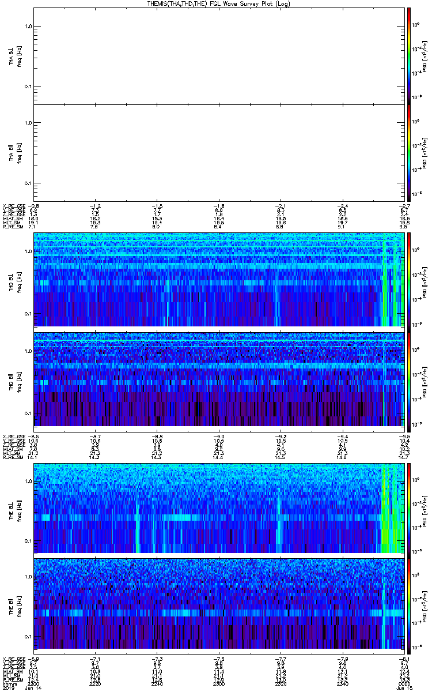Click the 2300 time tick label
Screen dimensions: 432x692
coord(219,683)
